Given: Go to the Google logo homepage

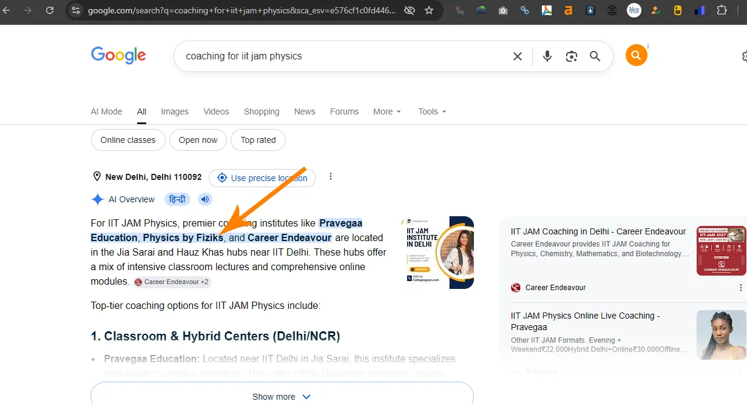Looking at the screenshot, I should point(118,56).
